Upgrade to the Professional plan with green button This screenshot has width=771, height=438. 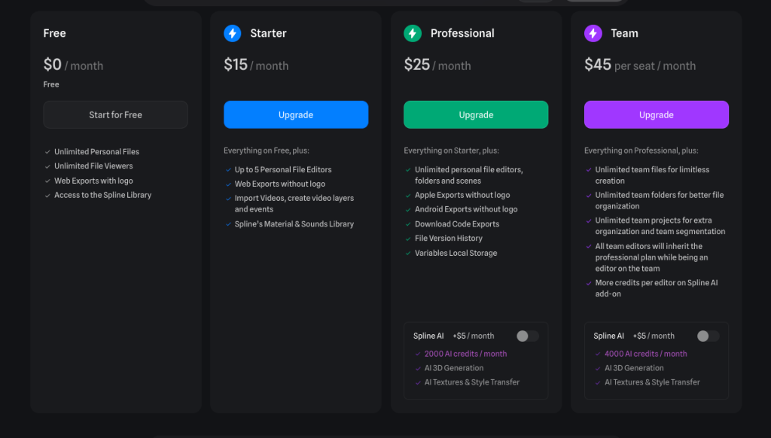pyautogui.click(x=476, y=115)
